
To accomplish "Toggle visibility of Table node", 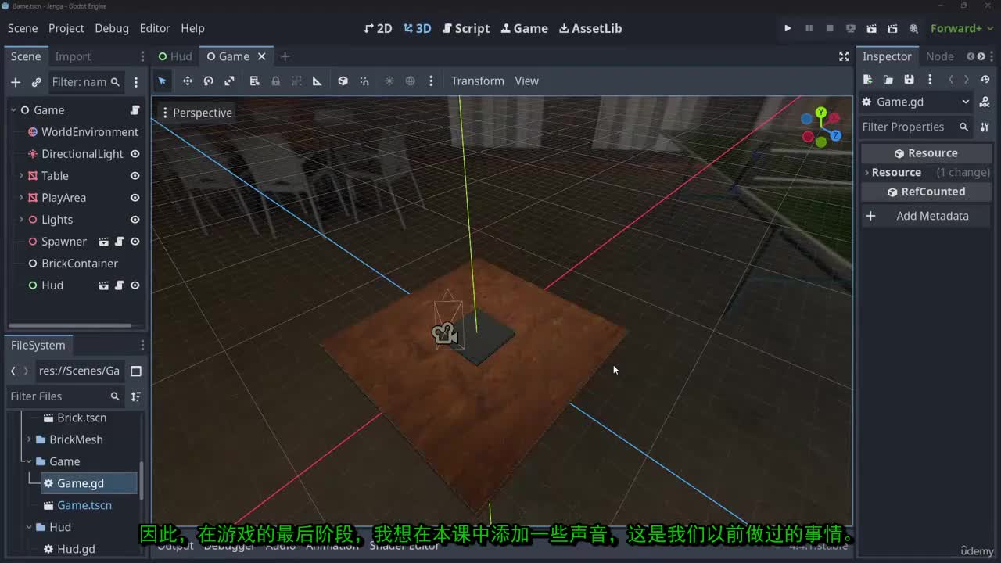I will [135, 176].
